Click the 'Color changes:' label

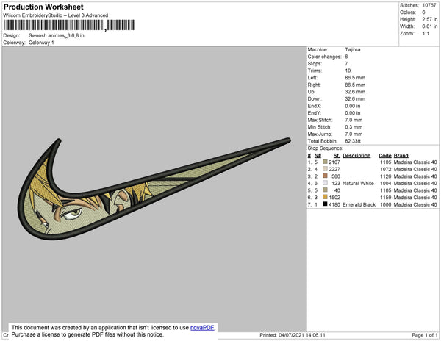tap(324, 57)
